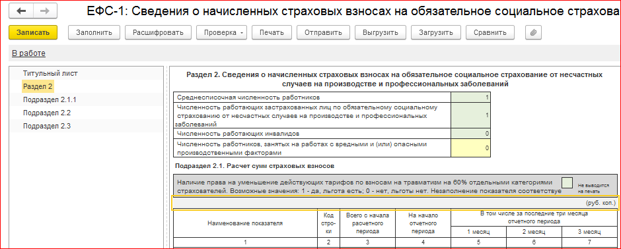Click 'Подраздел 2.1. Расчет сумм страховых взносов' heading

(254, 166)
